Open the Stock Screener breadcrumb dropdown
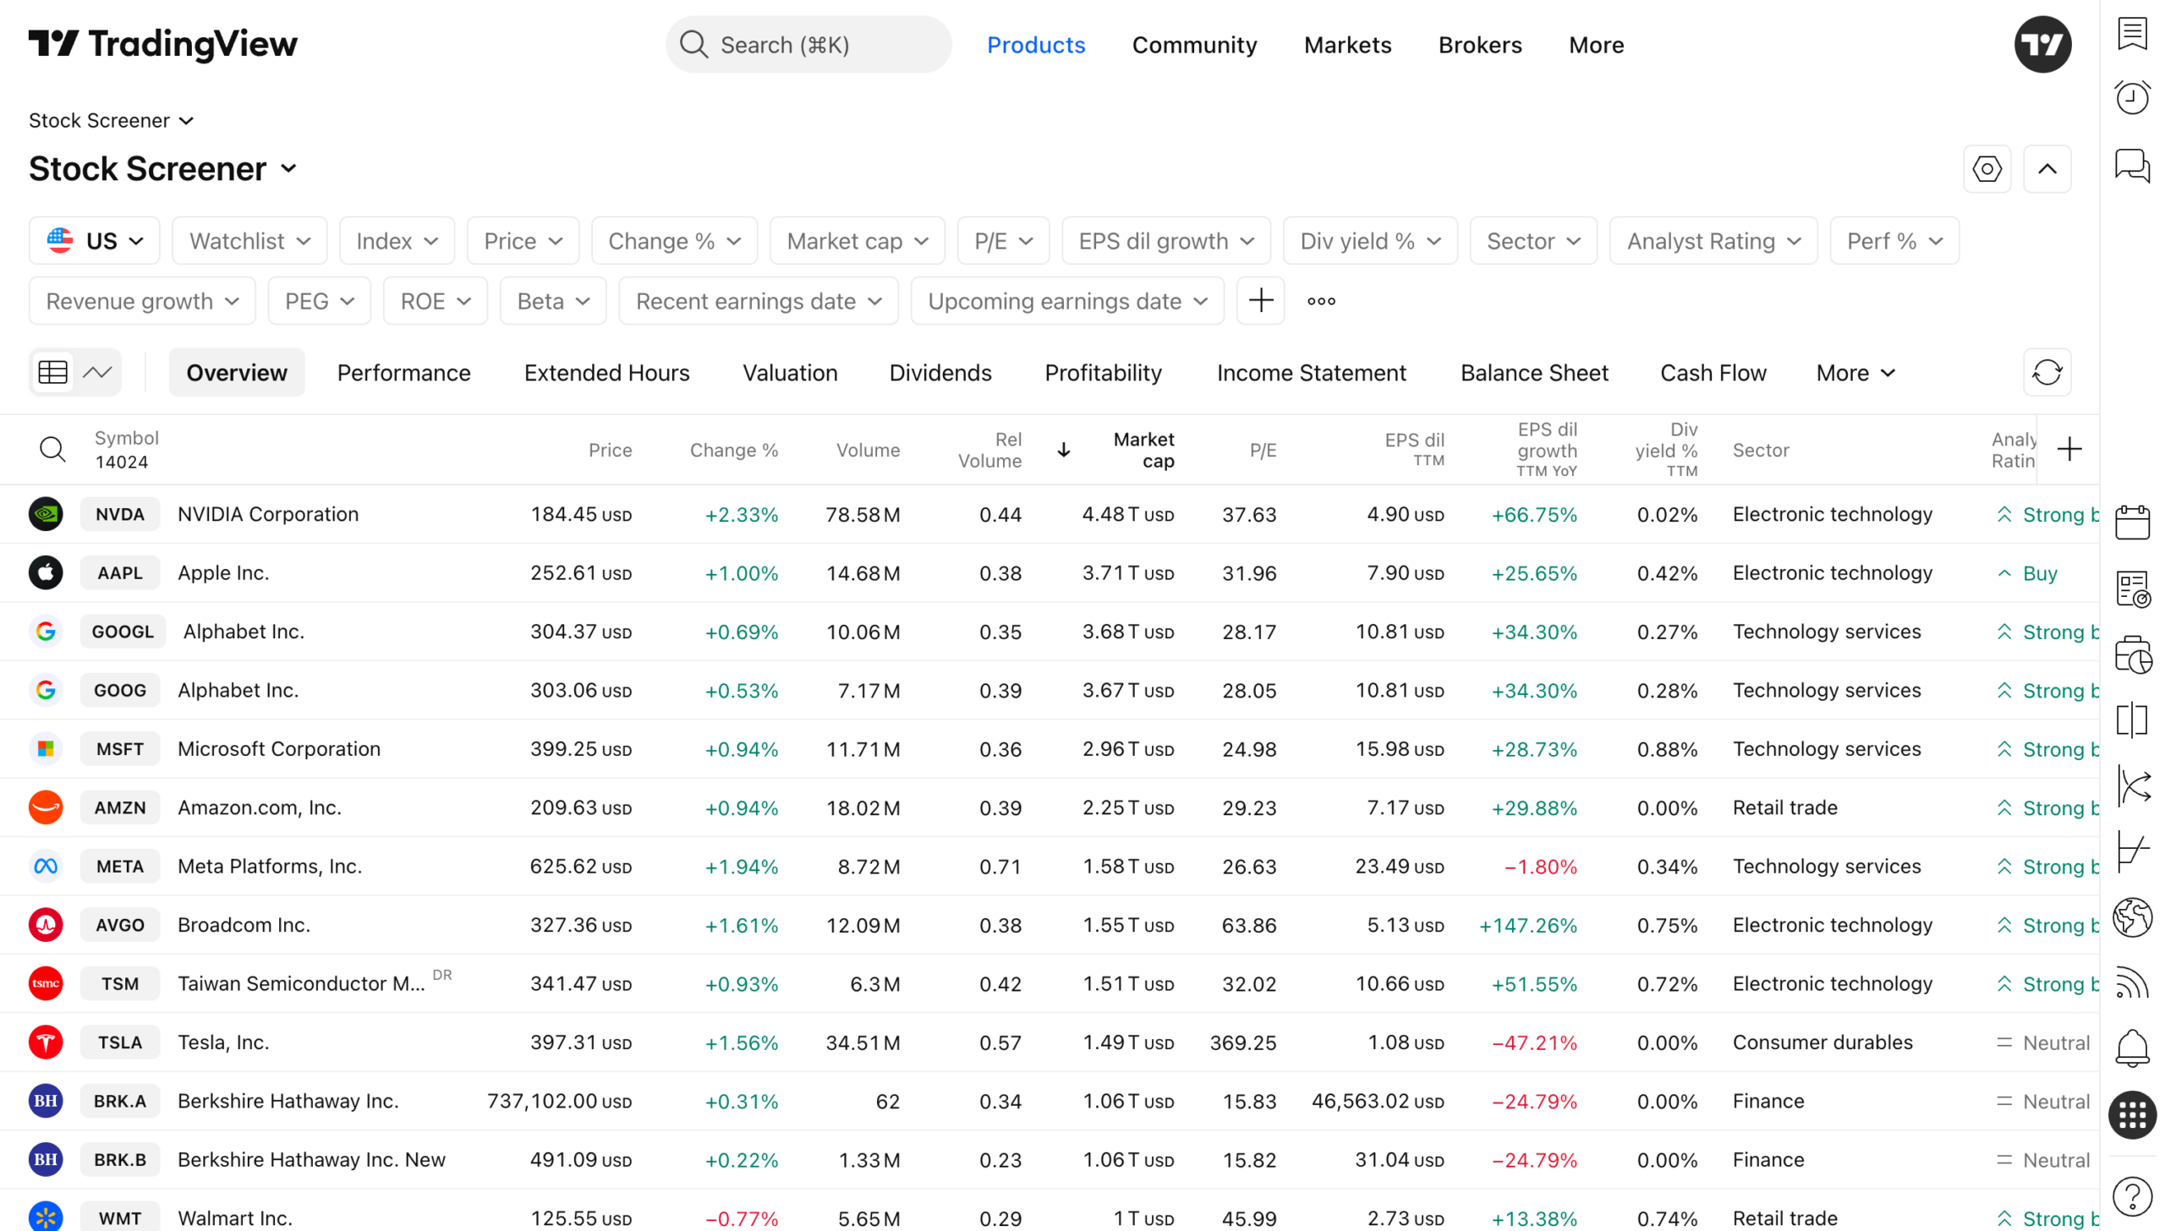This screenshot has height=1231, width=2165. [112, 121]
